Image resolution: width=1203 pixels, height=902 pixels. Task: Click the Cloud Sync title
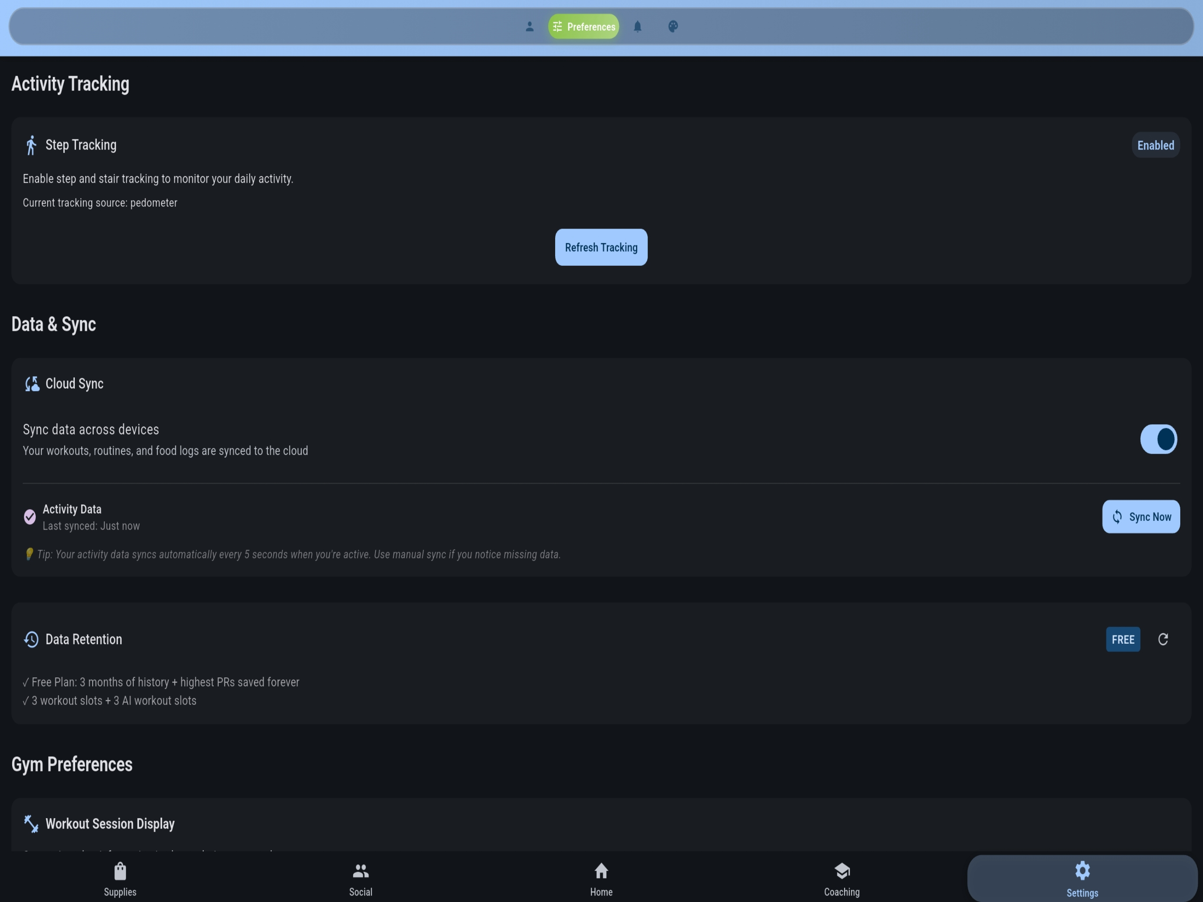[74, 384]
